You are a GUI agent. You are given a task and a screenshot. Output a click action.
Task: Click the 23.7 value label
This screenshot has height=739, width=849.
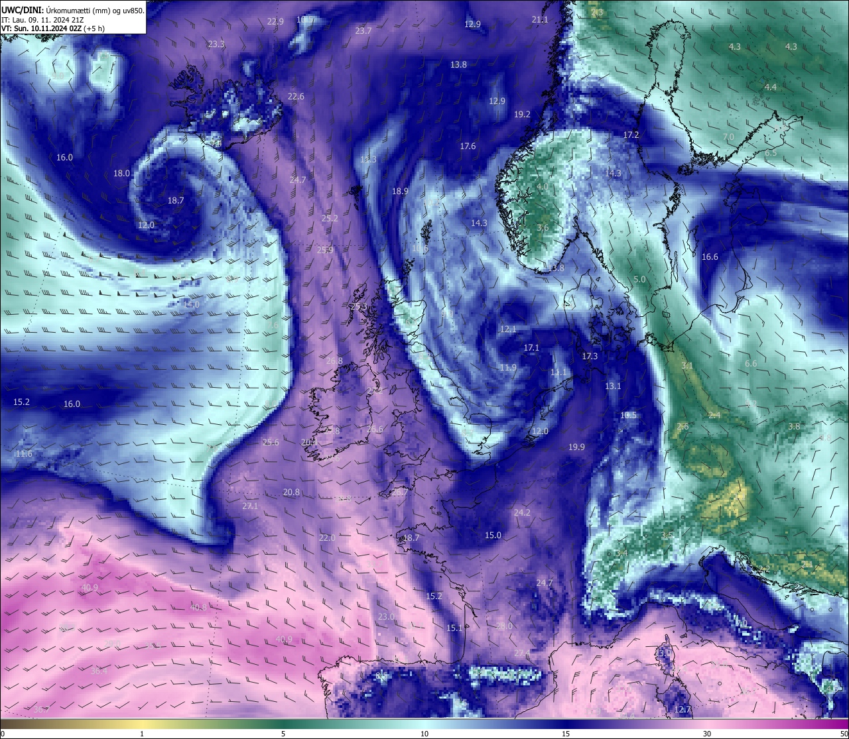pyautogui.click(x=363, y=30)
